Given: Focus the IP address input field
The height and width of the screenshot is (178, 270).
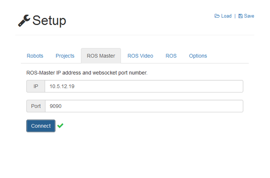Looking at the screenshot, I should (x=144, y=86).
